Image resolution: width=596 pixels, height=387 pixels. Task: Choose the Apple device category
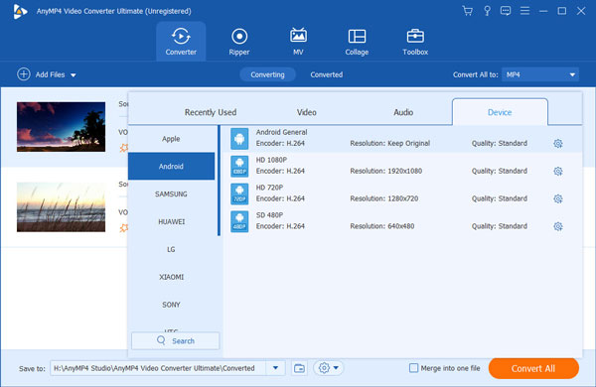coord(171,139)
